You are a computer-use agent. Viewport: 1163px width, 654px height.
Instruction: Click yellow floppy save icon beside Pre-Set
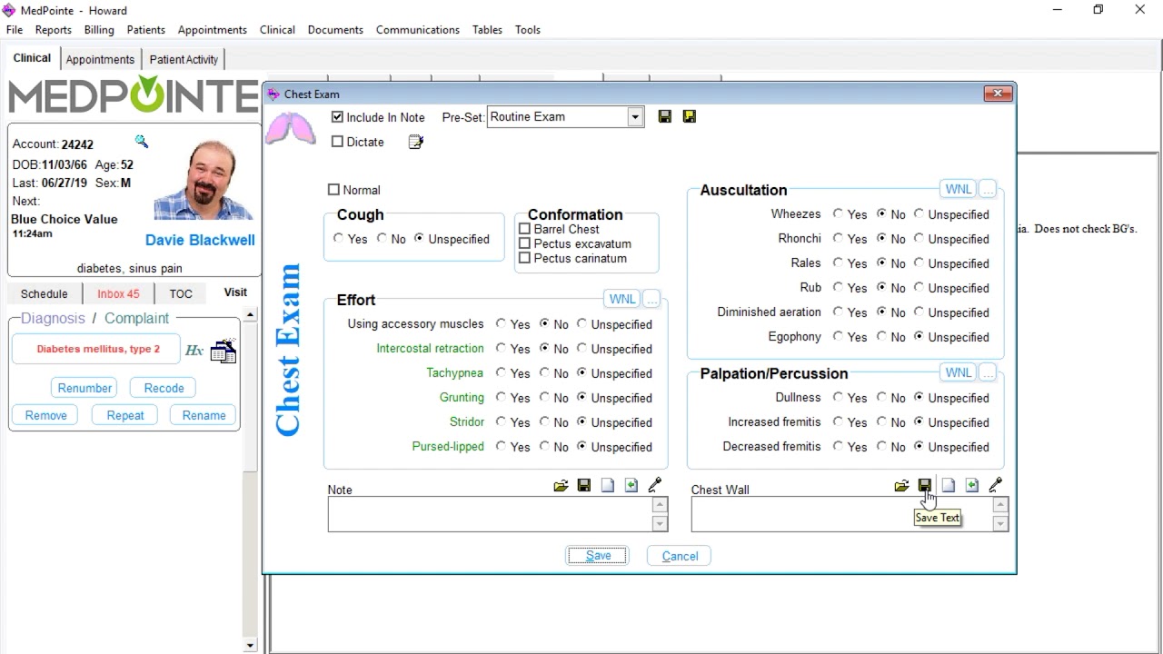click(x=690, y=116)
